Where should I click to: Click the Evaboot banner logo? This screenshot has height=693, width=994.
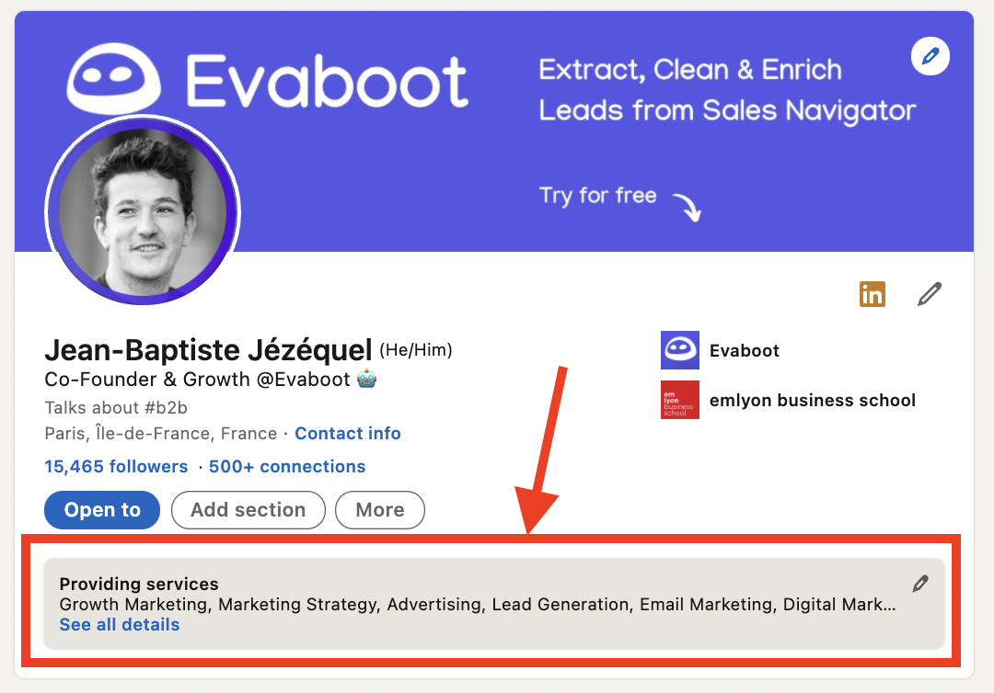pyautogui.click(x=268, y=79)
